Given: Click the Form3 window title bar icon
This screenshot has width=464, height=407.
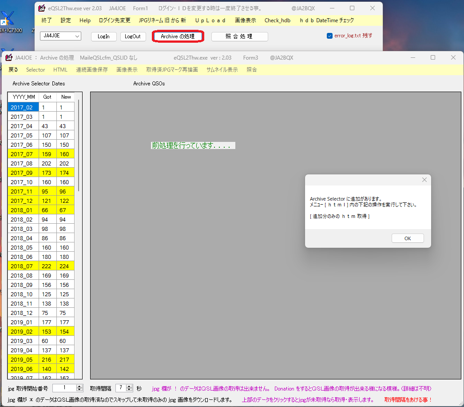Looking at the screenshot, I should [8, 57].
